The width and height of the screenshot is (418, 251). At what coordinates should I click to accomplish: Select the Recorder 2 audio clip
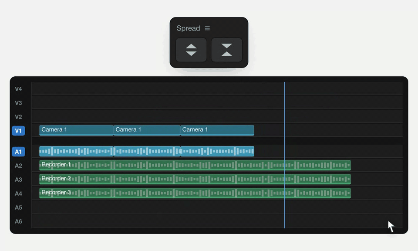(195, 179)
